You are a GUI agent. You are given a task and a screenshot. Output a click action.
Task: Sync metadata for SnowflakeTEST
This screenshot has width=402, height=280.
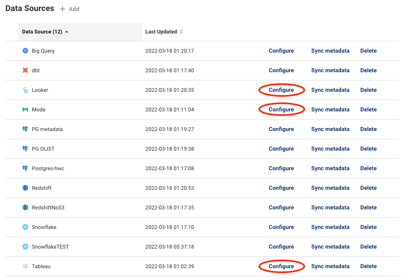(330, 247)
